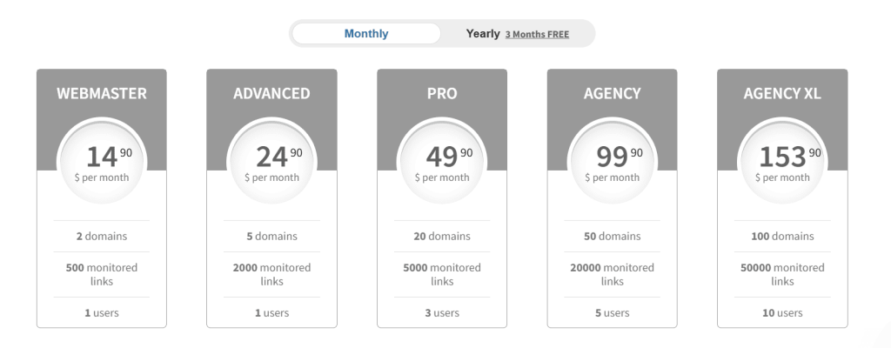This screenshot has width=891, height=348.
Task: Select the Agency plan header
Action: tap(612, 94)
